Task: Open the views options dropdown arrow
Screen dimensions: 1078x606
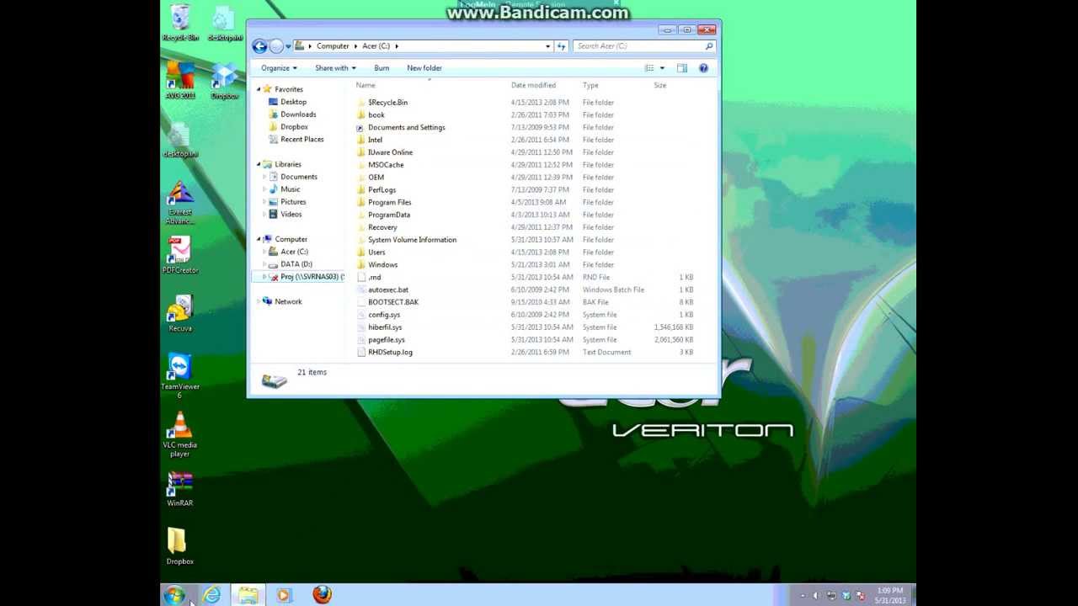Action: [662, 68]
